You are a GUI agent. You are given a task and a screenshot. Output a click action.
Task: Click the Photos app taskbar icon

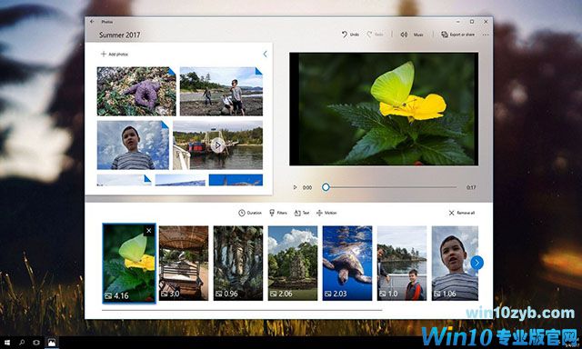(52, 343)
